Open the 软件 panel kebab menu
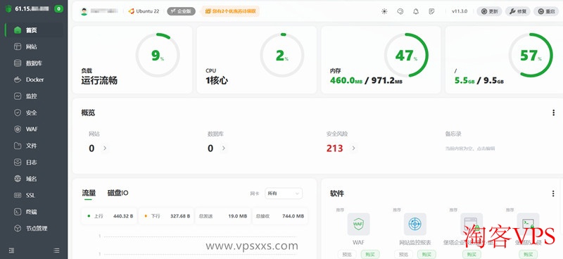This screenshot has height=259, width=563. click(553, 194)
